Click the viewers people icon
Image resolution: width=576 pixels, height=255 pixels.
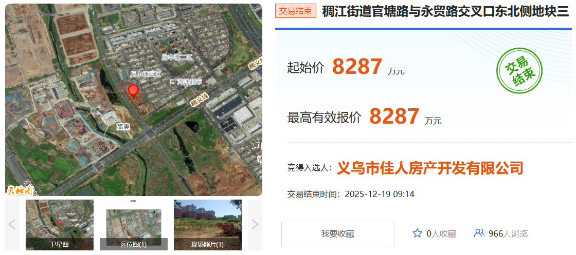click(479, 233)
